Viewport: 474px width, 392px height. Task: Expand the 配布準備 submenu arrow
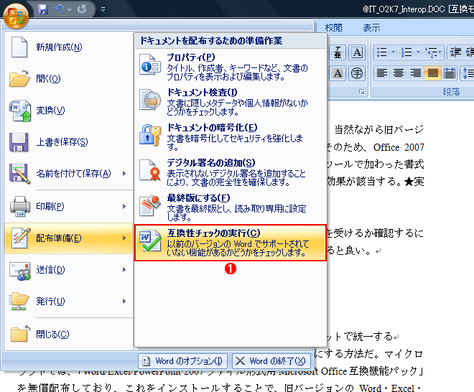124,238
